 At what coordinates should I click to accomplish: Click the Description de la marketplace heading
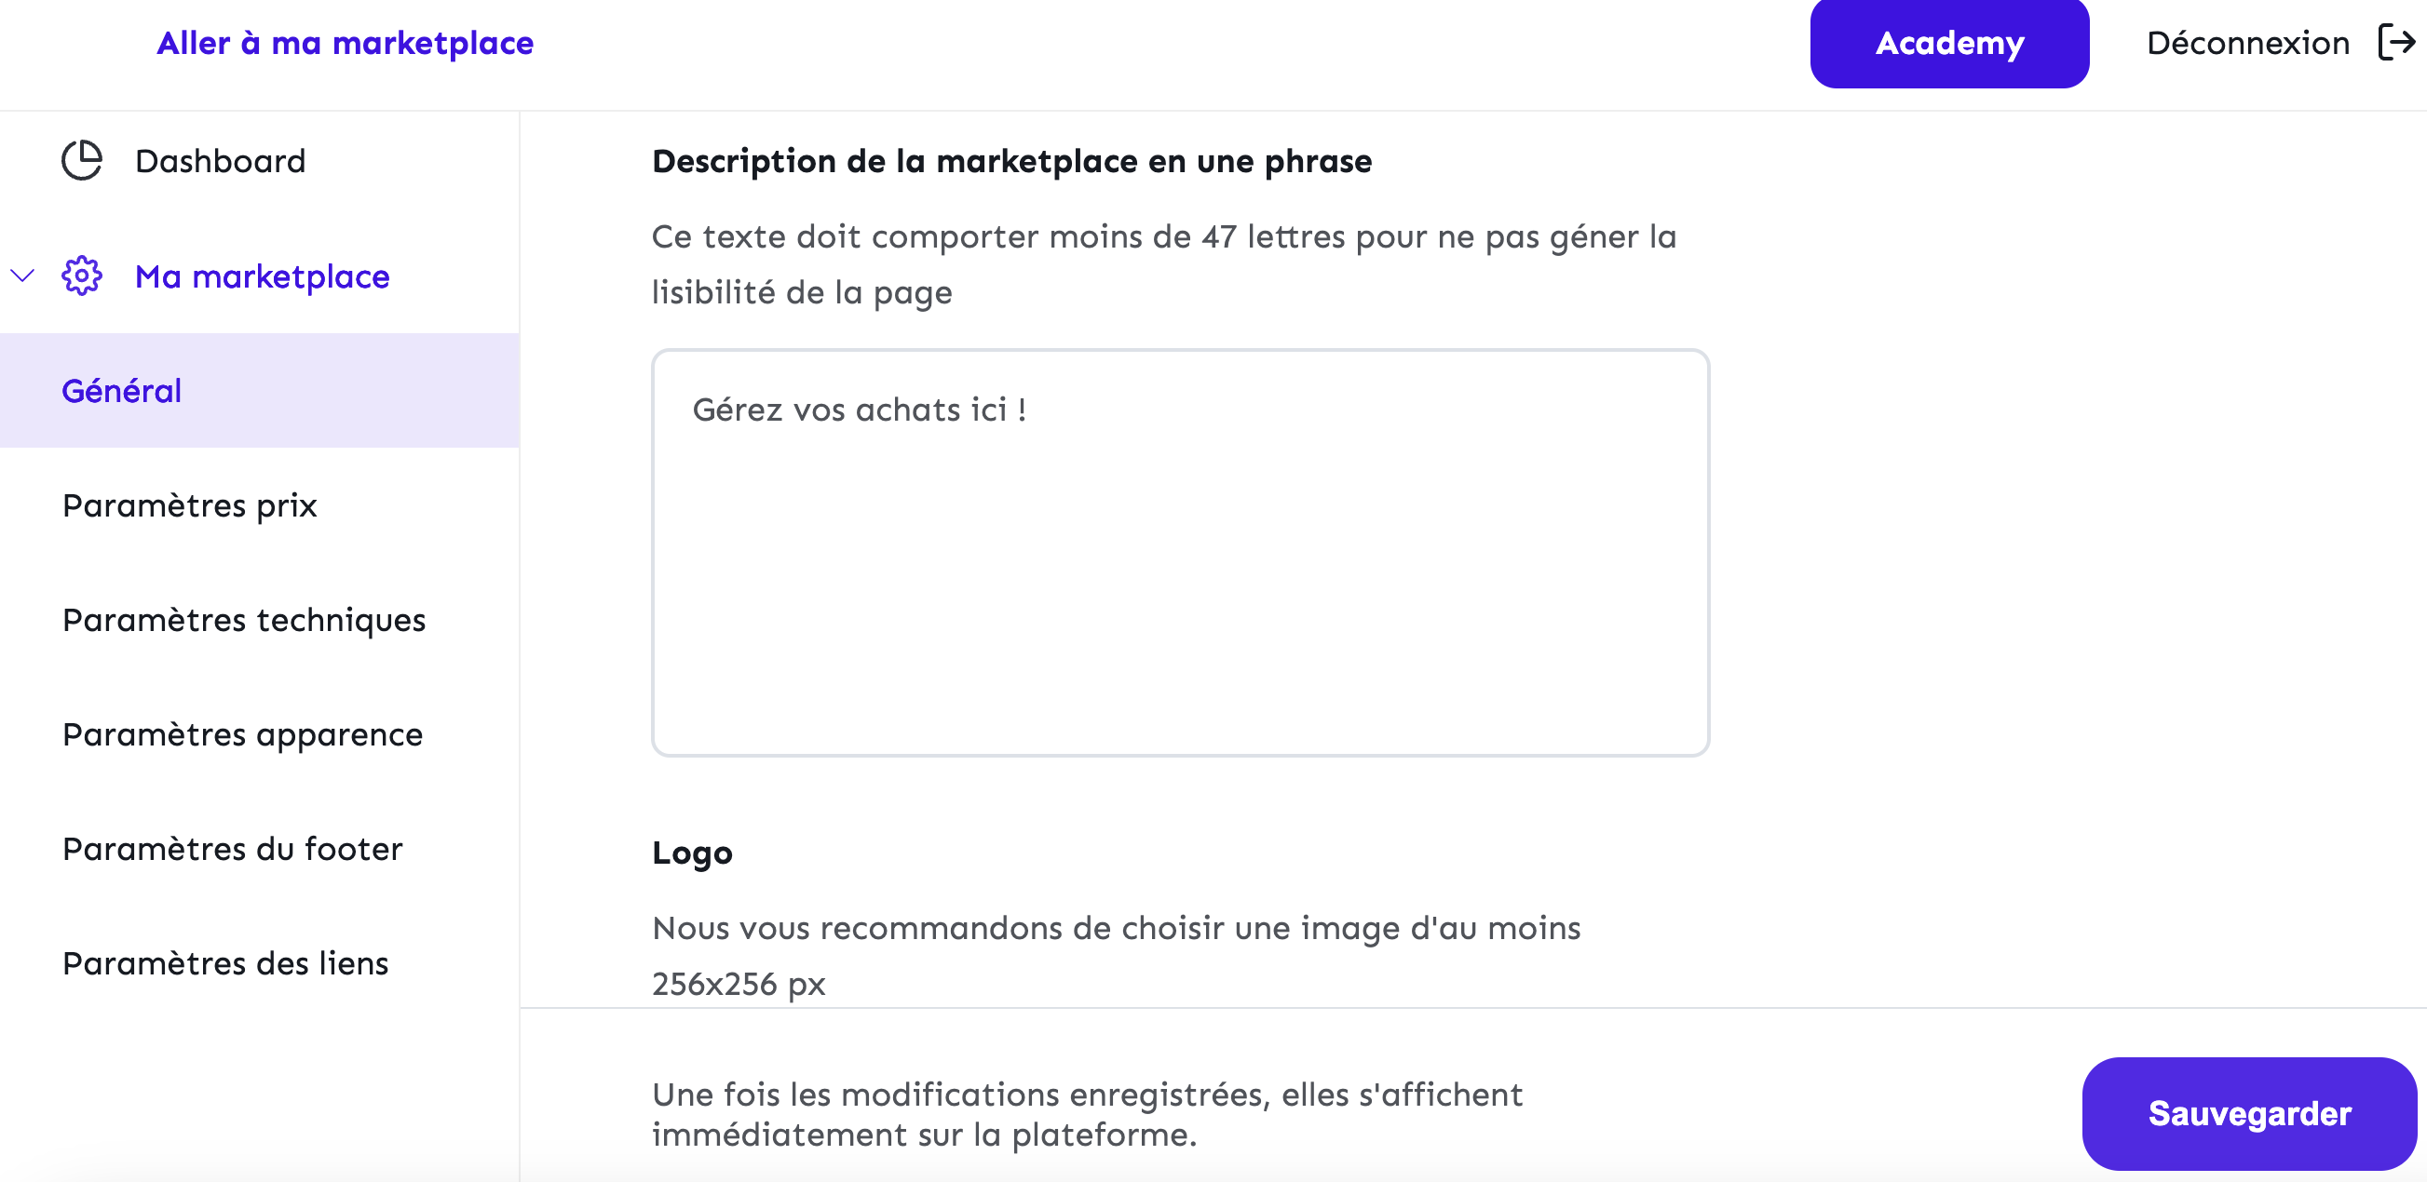(x=1010, y=161)
